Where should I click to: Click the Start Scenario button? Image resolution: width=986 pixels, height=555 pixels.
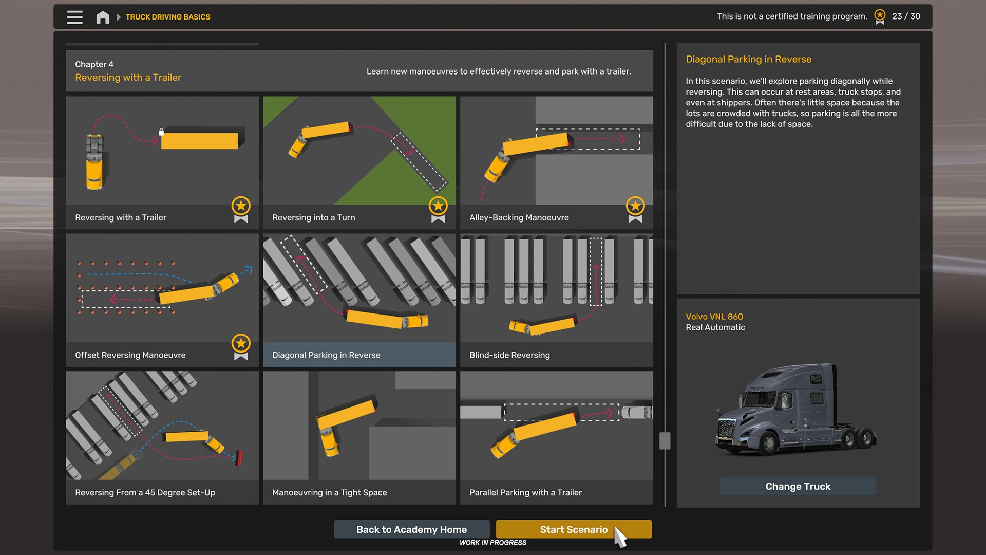click(574, 529)
